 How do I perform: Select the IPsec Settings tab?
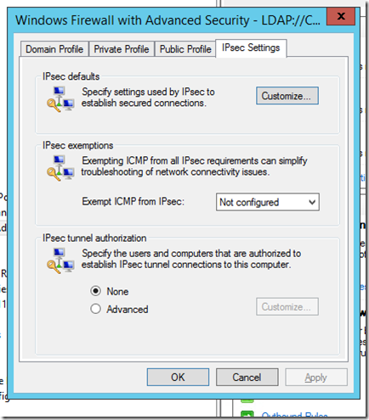(251, 48)
